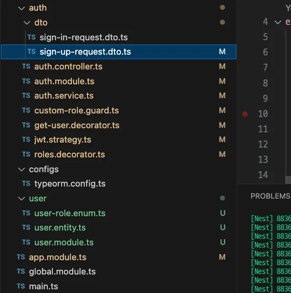
Task: Click the TS icon beside sign-in-request.dto.ts
Action: pos(32,37)
